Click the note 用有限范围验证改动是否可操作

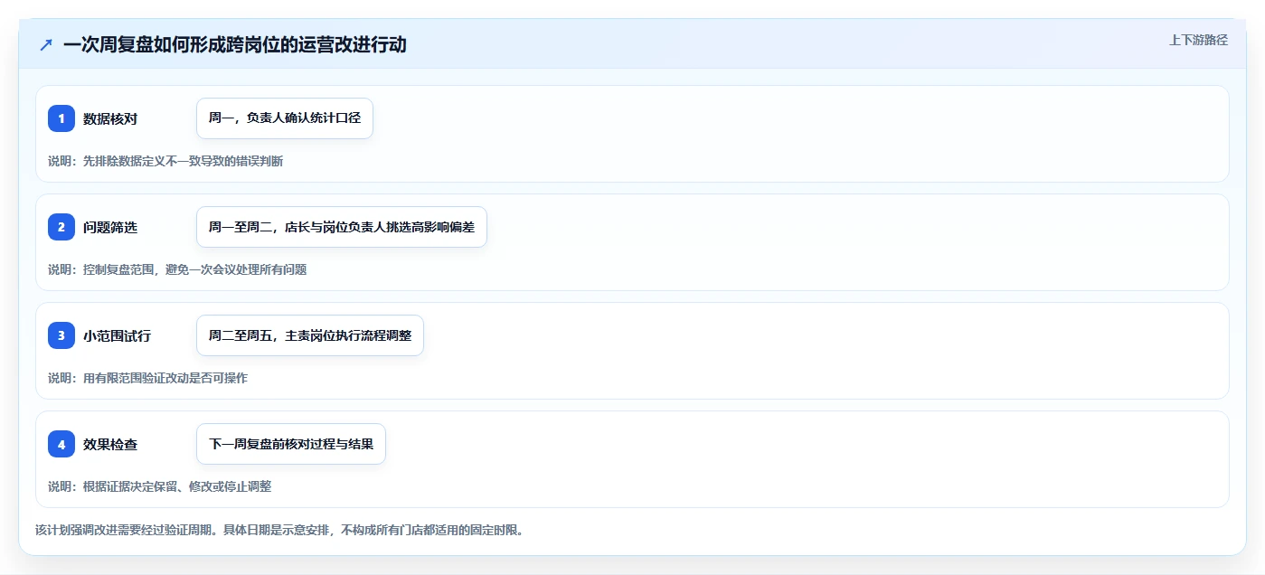(x=165, y=378)
